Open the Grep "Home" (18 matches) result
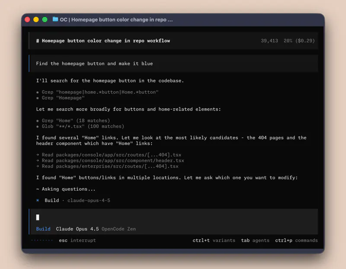 [x=76, y=121]
